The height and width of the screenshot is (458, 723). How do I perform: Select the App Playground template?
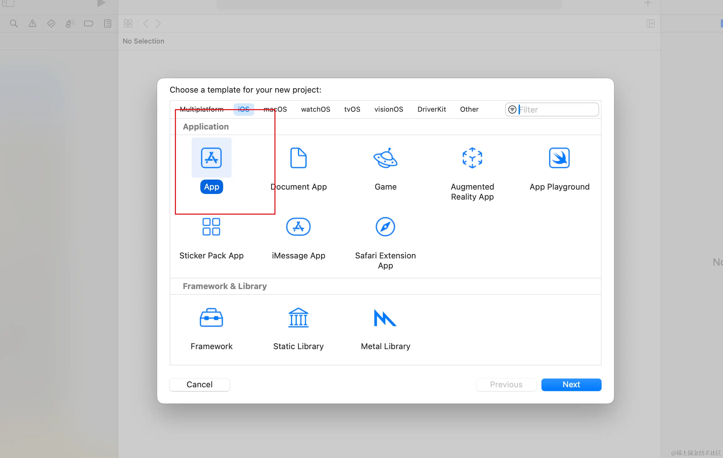559,158
